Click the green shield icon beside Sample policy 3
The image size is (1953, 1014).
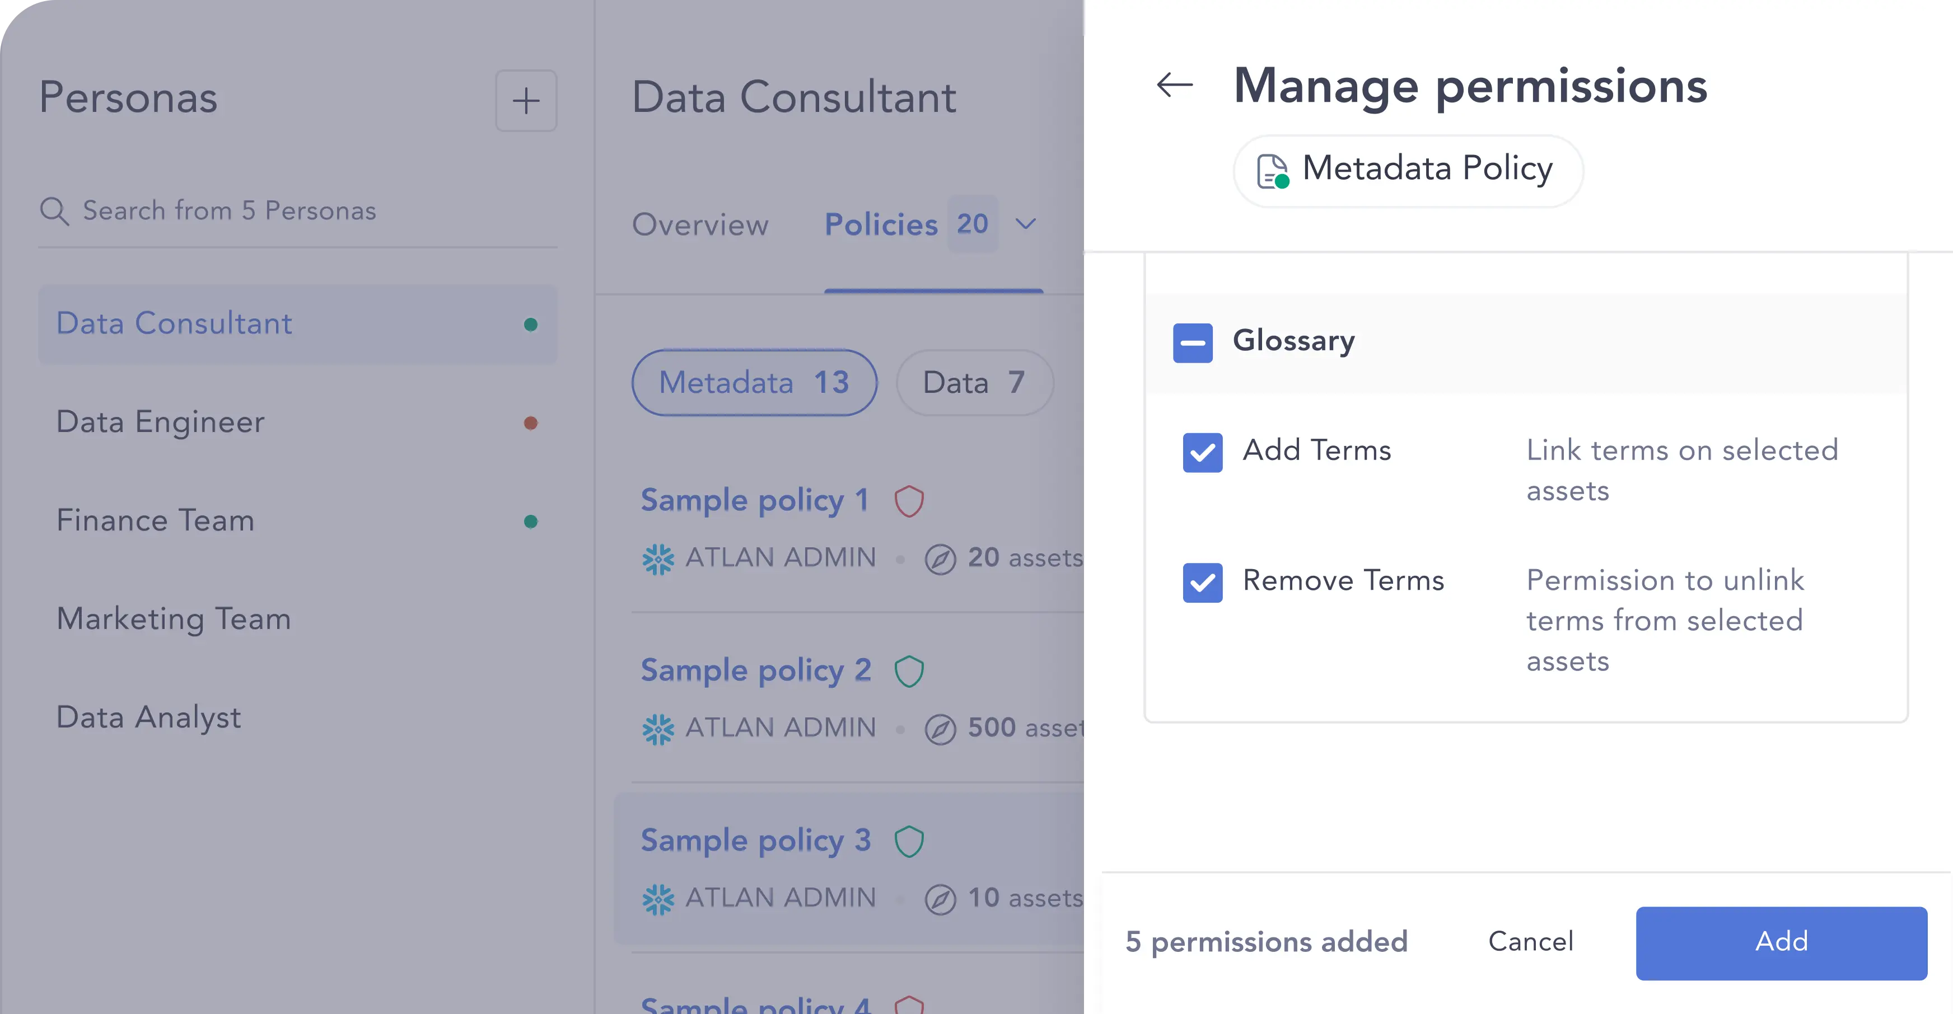[x=909, y=841]
